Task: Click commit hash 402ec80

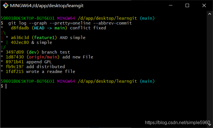Action: (x=20, y=42)
